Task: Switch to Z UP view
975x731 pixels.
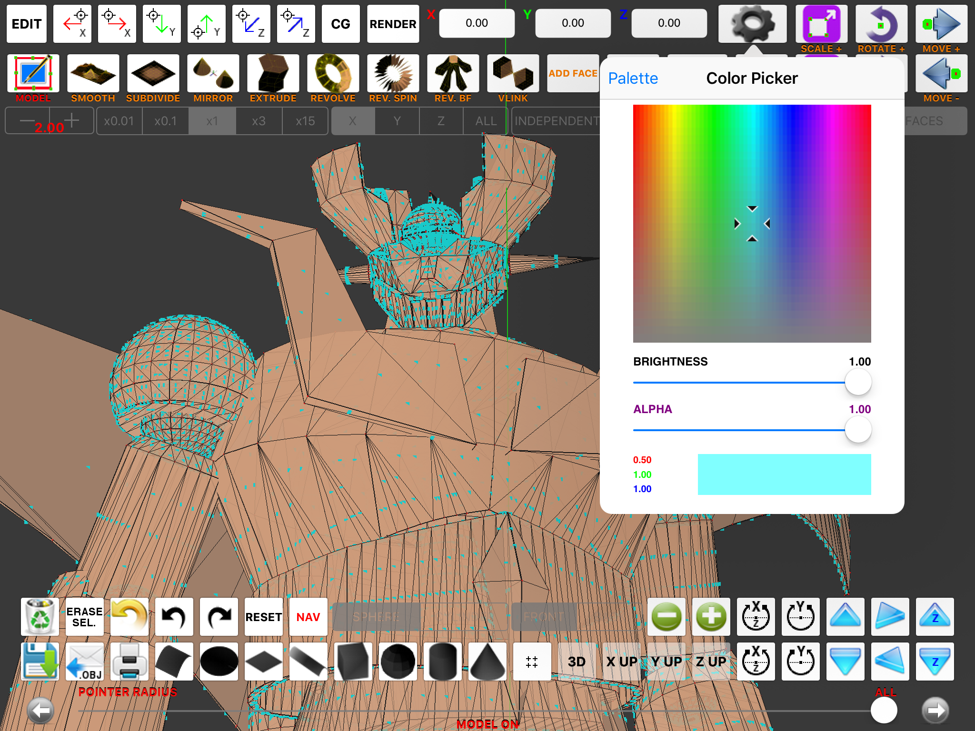Action: tap(711, 662)
